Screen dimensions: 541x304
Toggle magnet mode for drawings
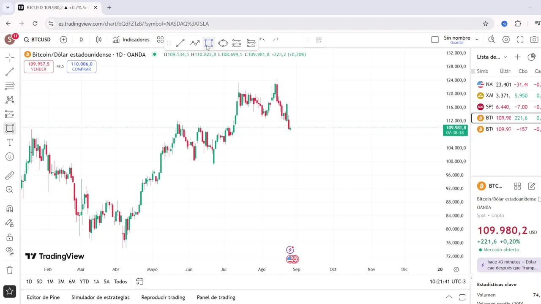[10, 209]
